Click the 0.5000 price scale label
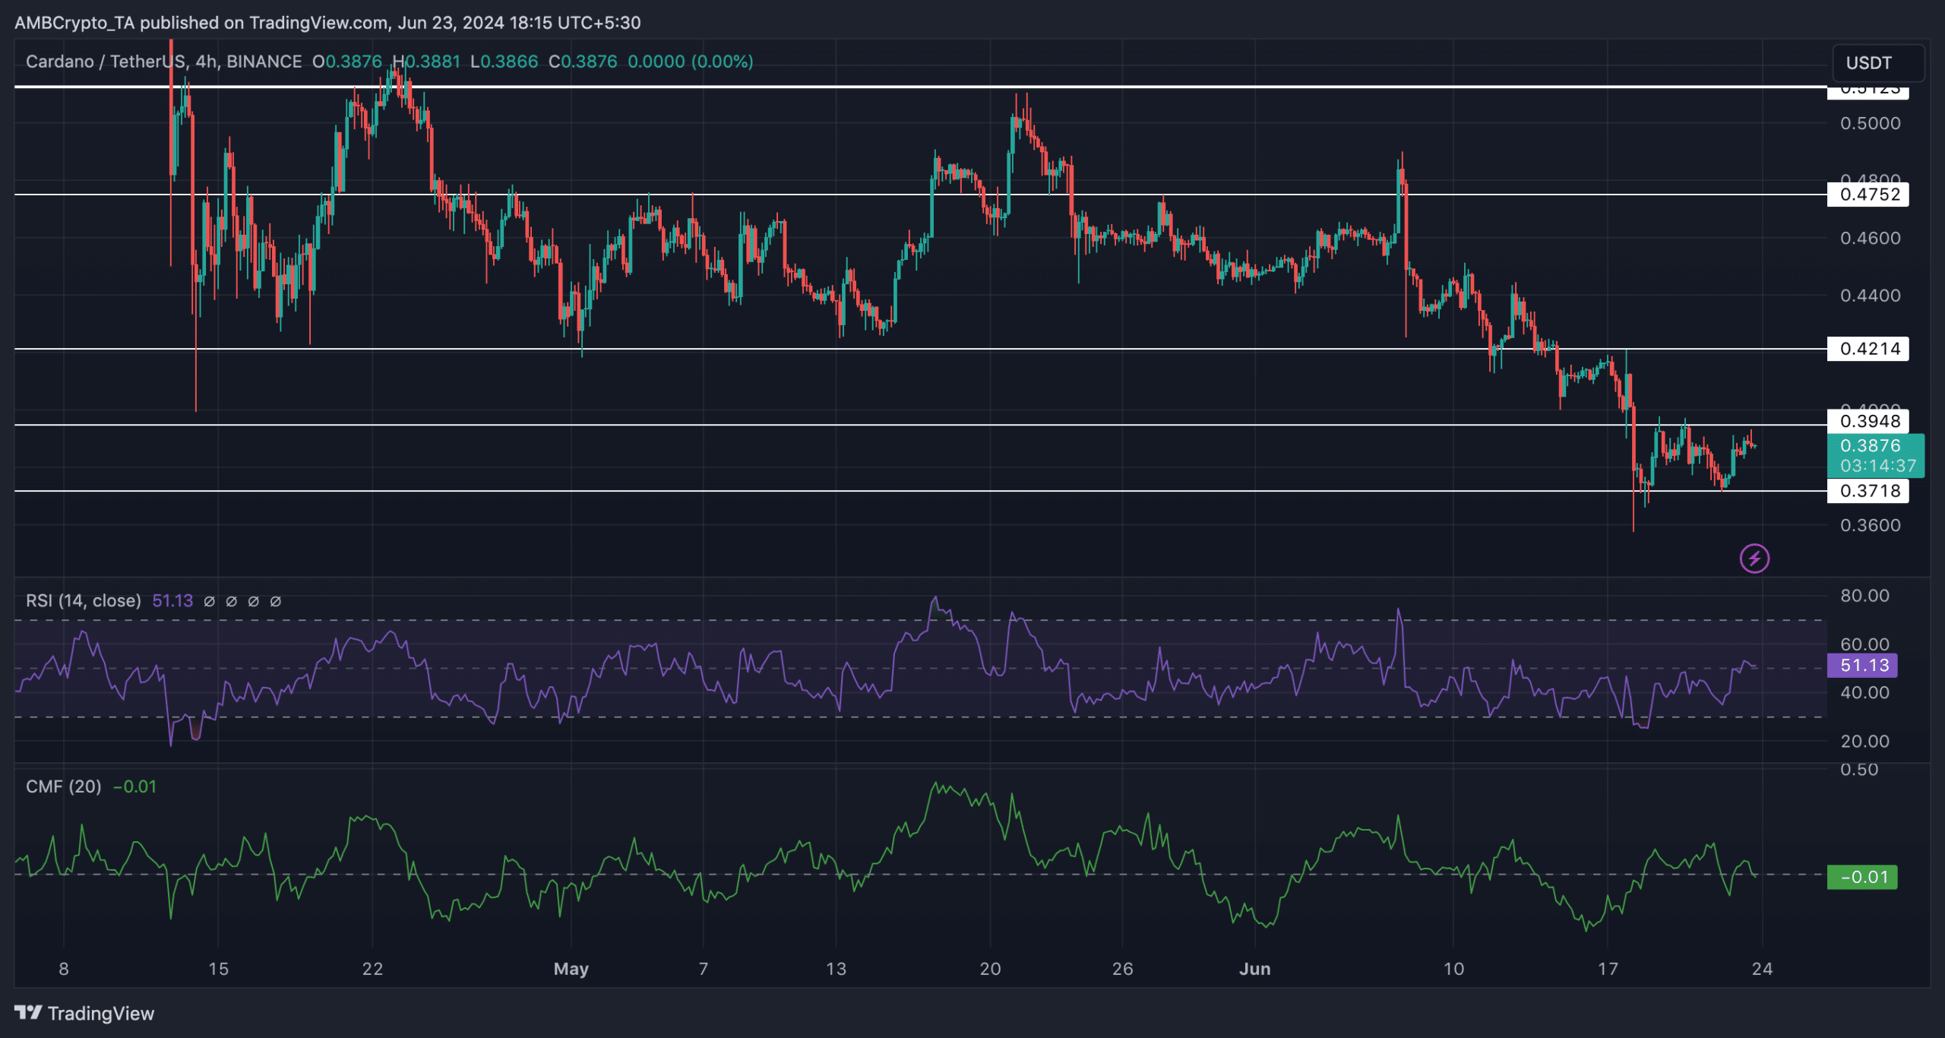This screenshot has width=1945, height=1038. point(1870,123)
